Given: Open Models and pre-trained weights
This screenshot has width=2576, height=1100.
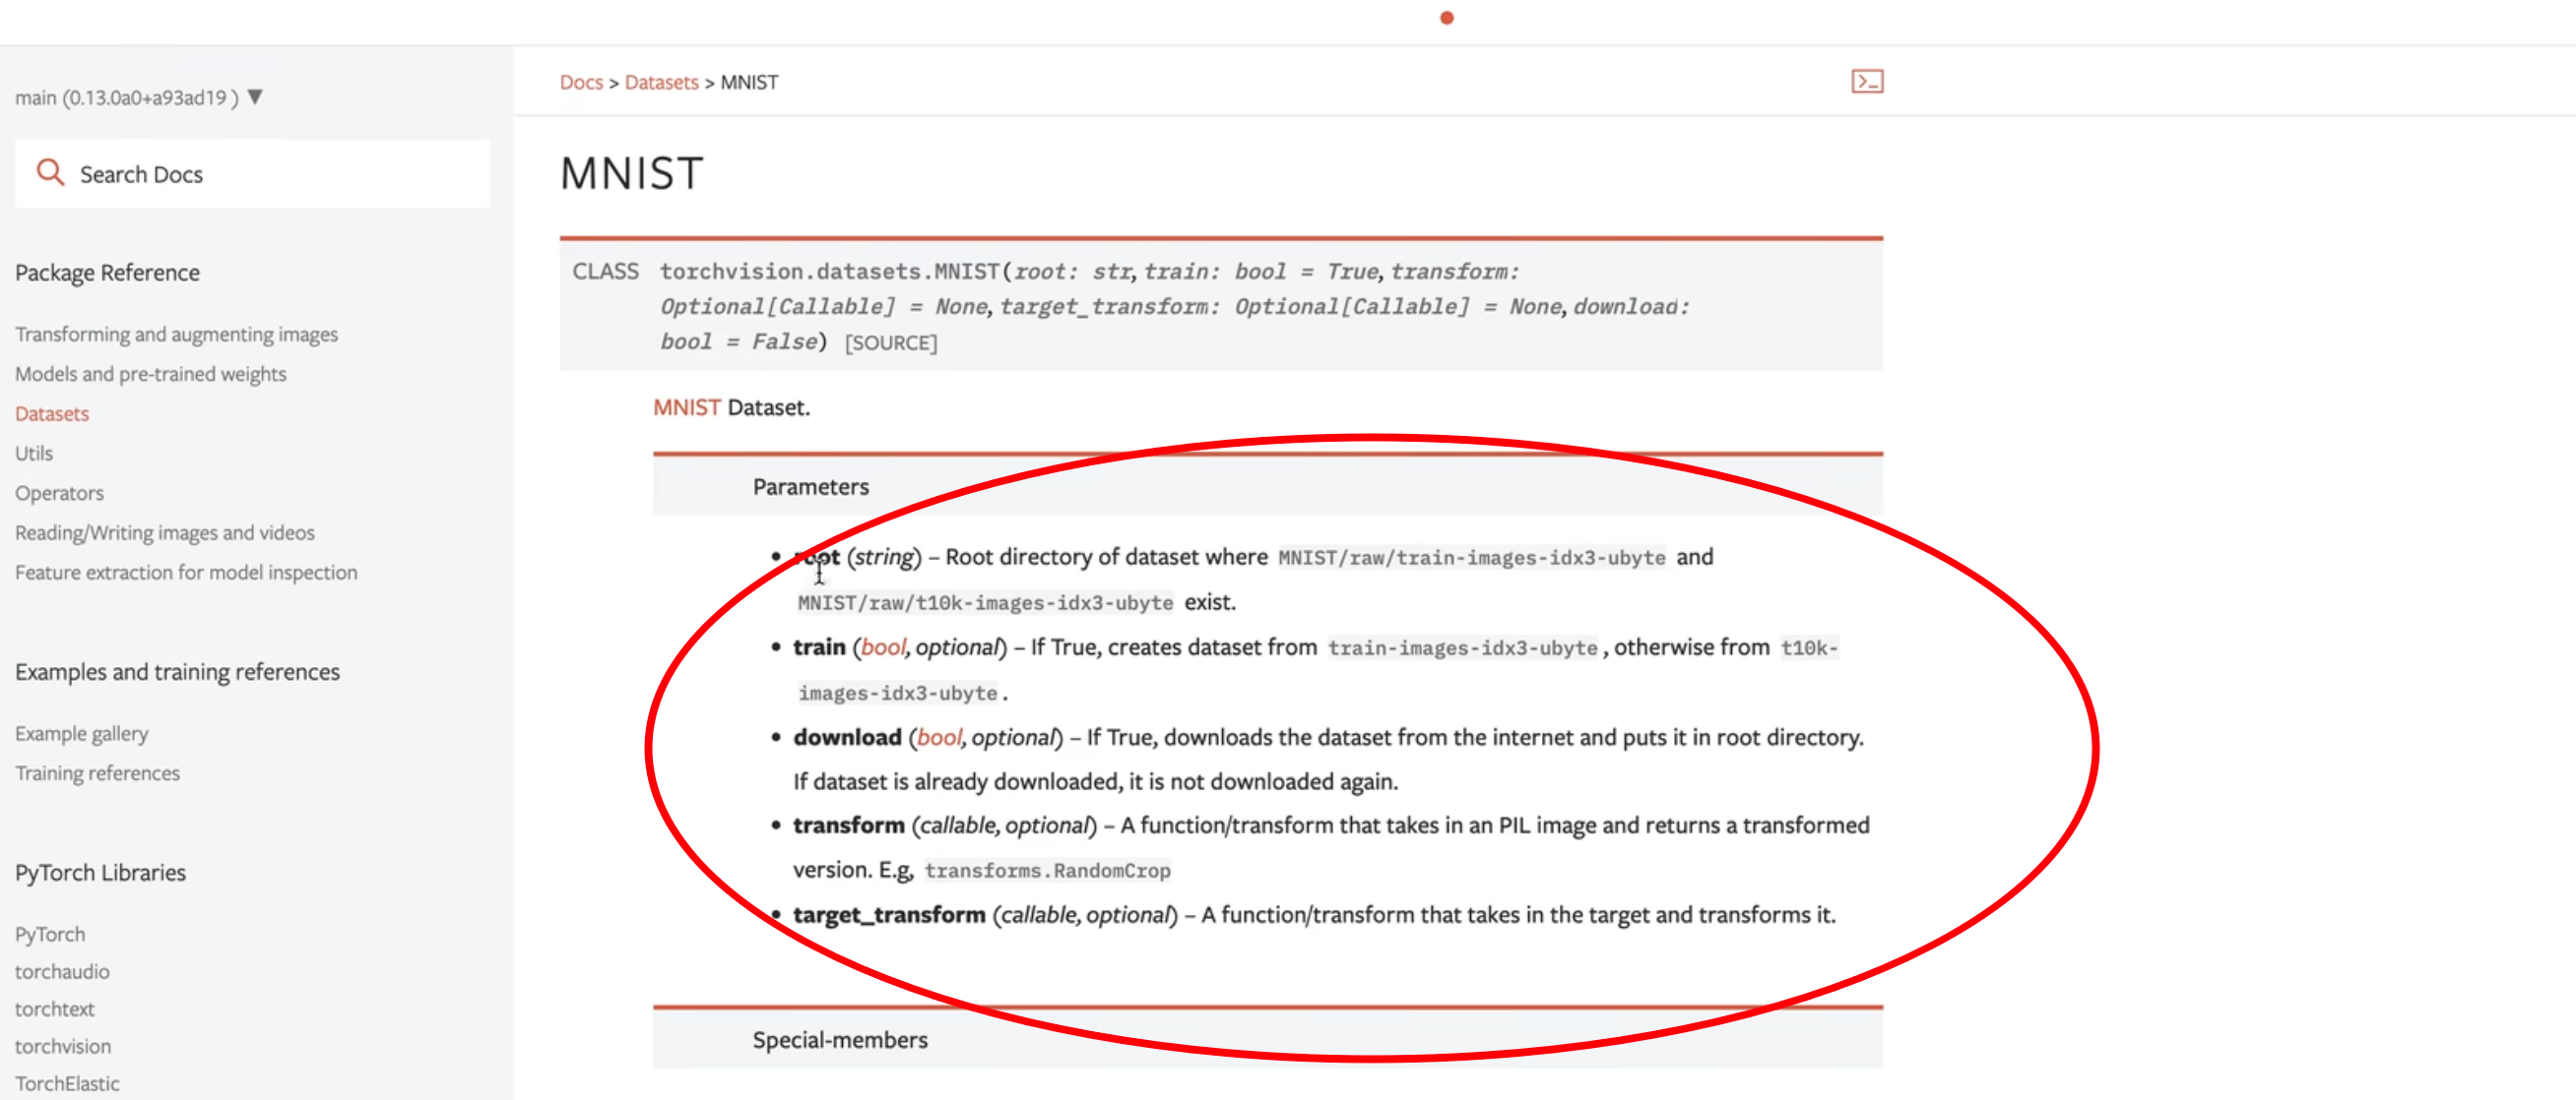Looking at the screenshot, I should 150,374.
